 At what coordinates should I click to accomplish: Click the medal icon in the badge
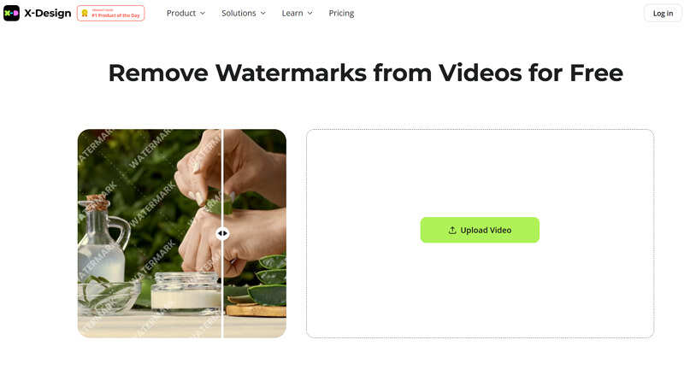click(85, 14)
